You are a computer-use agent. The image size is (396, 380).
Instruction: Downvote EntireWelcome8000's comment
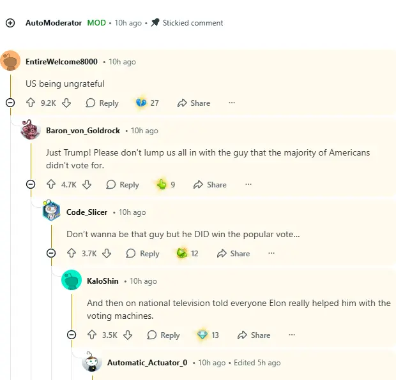click(x=66, y=103)
